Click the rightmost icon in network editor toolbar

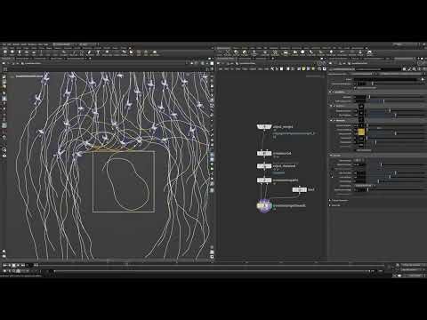coord(324,68)
